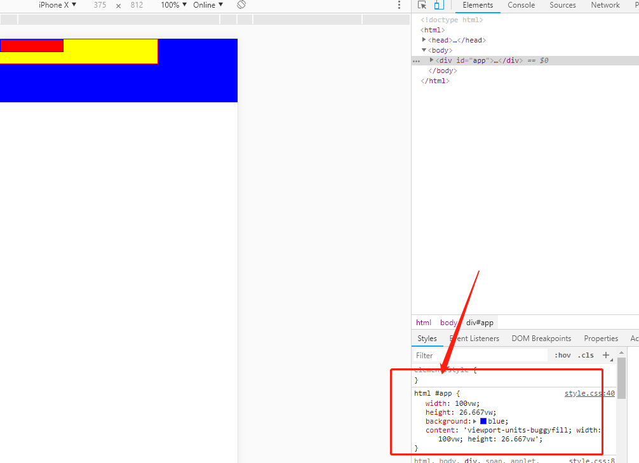Select the Event Listeners sub-tab

click(474, 339)
